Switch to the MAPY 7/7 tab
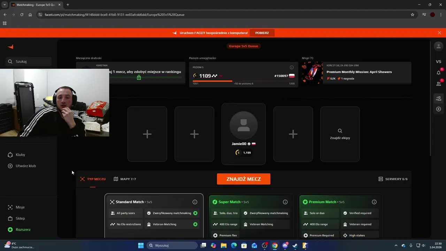This screenshot has height=251, width=446. (125, 179)
